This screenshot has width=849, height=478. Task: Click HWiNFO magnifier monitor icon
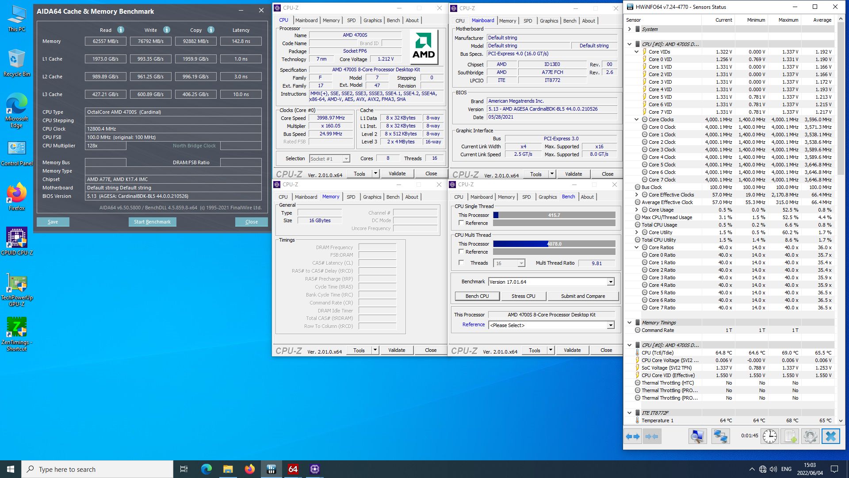click(x=697, y=436)
